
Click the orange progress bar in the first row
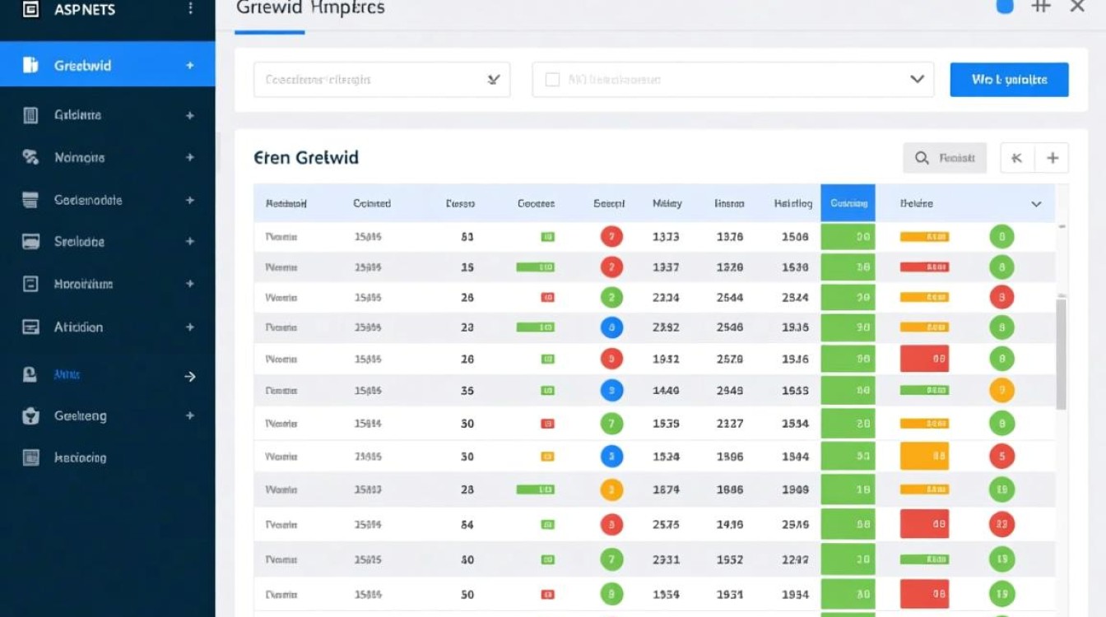[x=923, y=236]
